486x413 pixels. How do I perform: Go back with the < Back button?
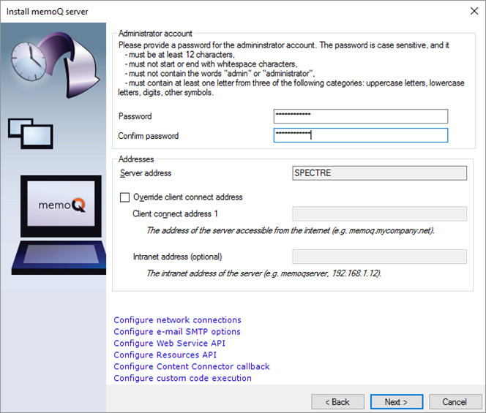[x=337, y=402]
